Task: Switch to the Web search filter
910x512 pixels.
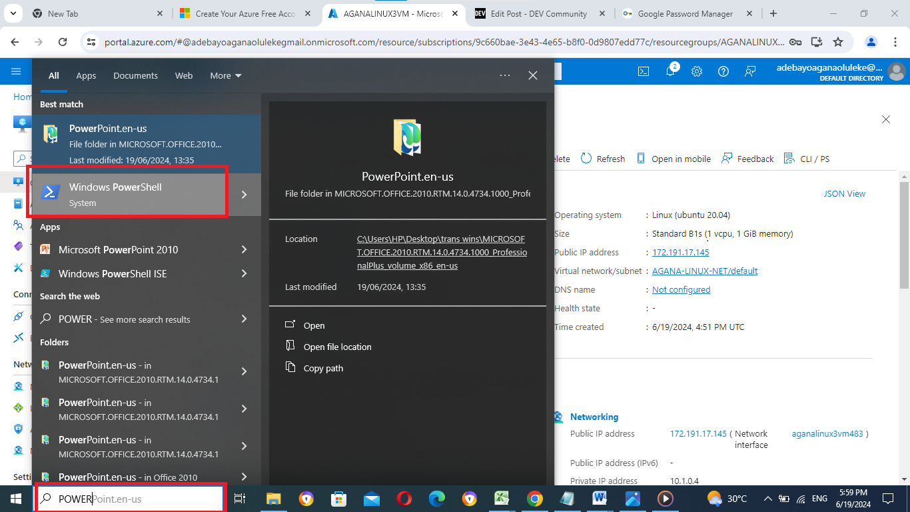Action: (x=184, y=75)
